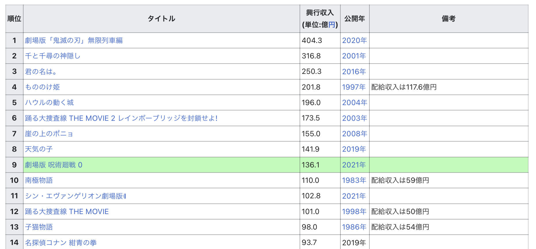Viewport: 536px width, 249px height.
Task: Open the もののけ姫 title link
Action: (x=42, y=87)
